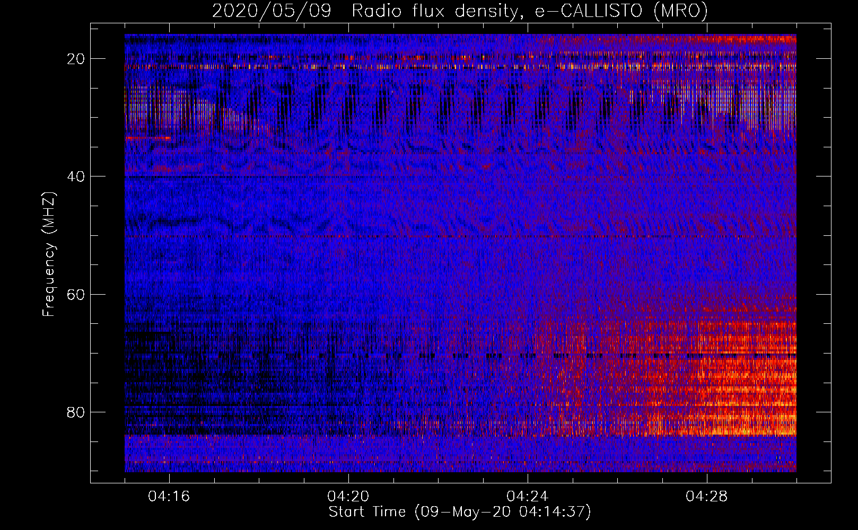This screenshot has height=530, width=858.
Task: Click the 04:20 time tick label
Action: [348, 497]
